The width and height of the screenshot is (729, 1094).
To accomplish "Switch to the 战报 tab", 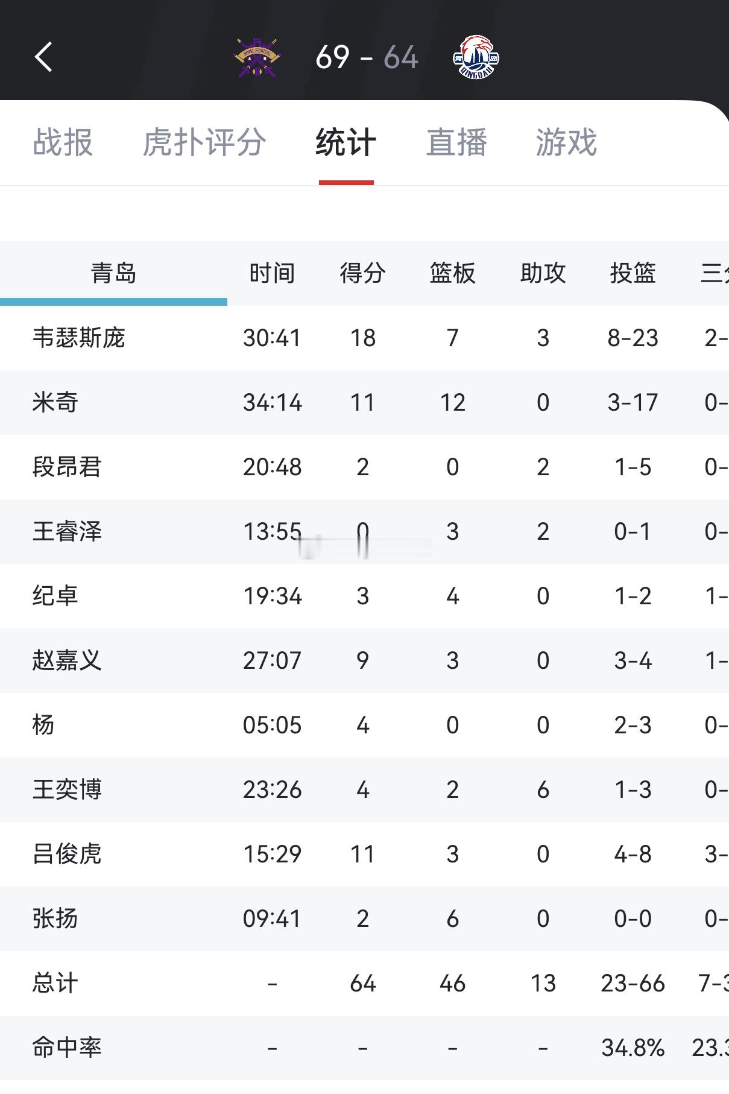I will pos(62,142).
